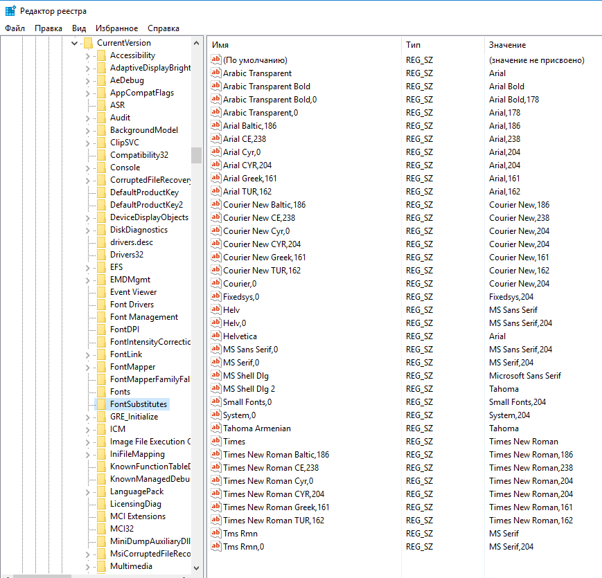
Task: Click the Значение column header
Action: click(540, 45)
